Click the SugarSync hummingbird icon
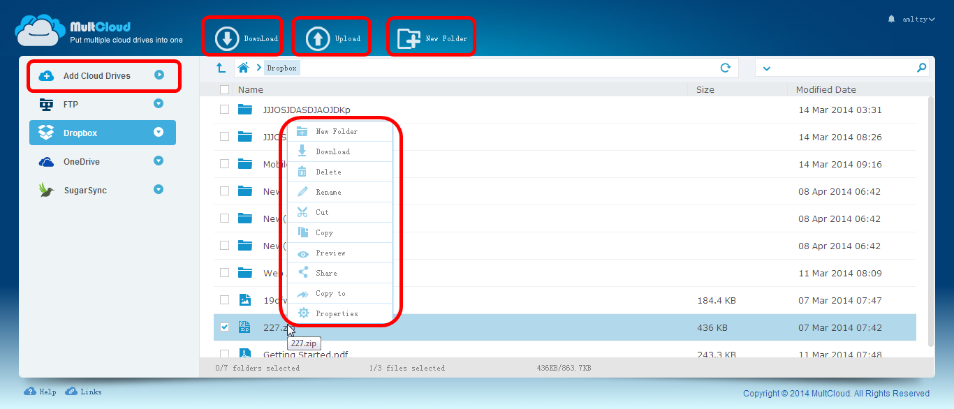954x409 pixels. (x=46, y=190)
